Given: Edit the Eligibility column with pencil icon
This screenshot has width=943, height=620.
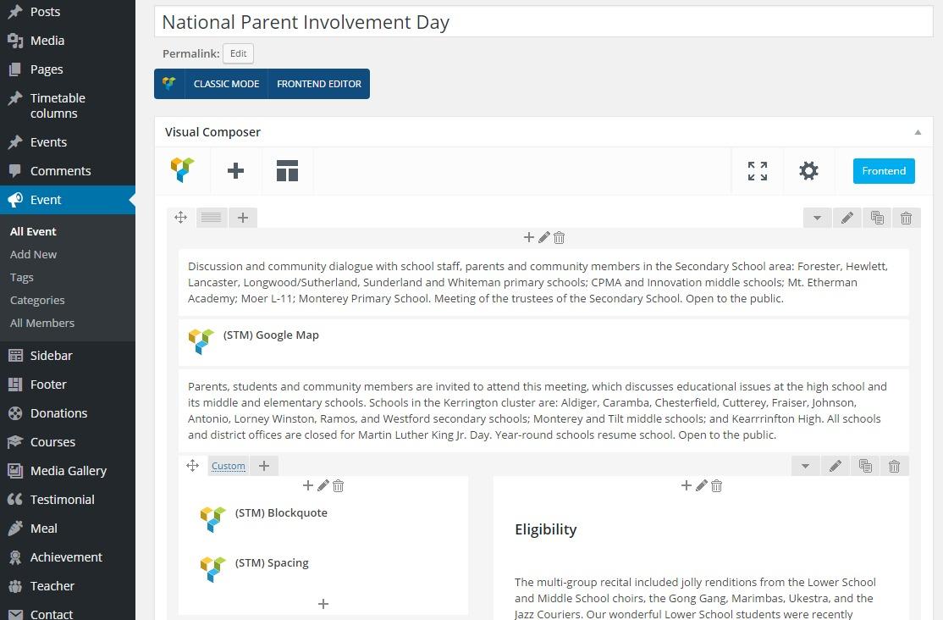Looking at the screenshot, I should click(x=701, y=485).
